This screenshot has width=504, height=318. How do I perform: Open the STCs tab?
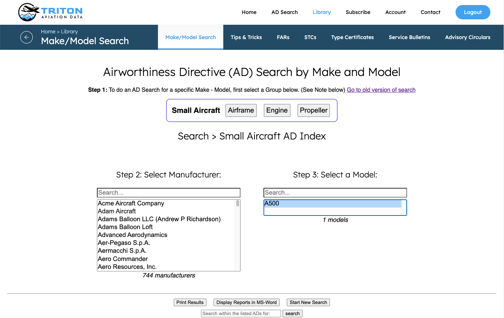311,37
